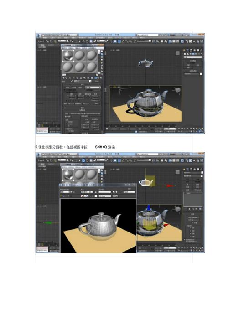The height and width of the screenshot is (325, 228).
Task: Open Area to Render dropdown in render window
Action: pos(65,192)
